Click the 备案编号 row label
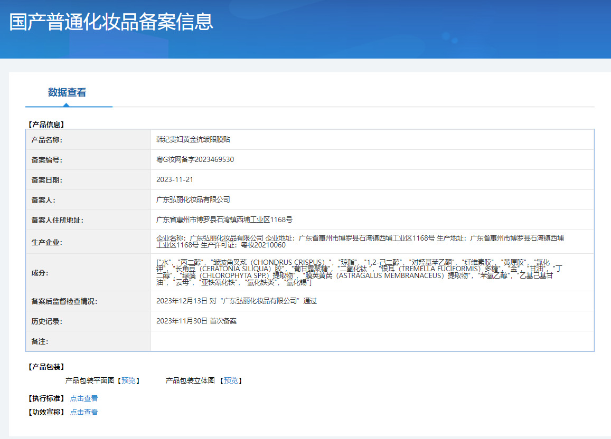The height and width of the screenshot is (439, 611). (x=47, y=160)
